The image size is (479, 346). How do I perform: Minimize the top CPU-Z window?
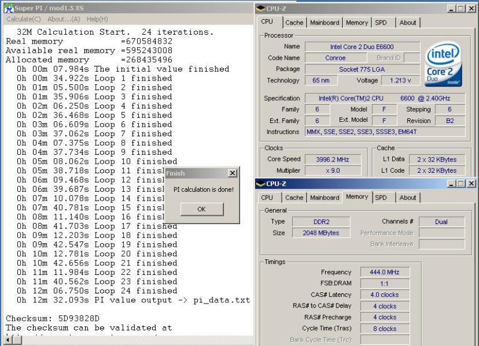pos(451,8)
